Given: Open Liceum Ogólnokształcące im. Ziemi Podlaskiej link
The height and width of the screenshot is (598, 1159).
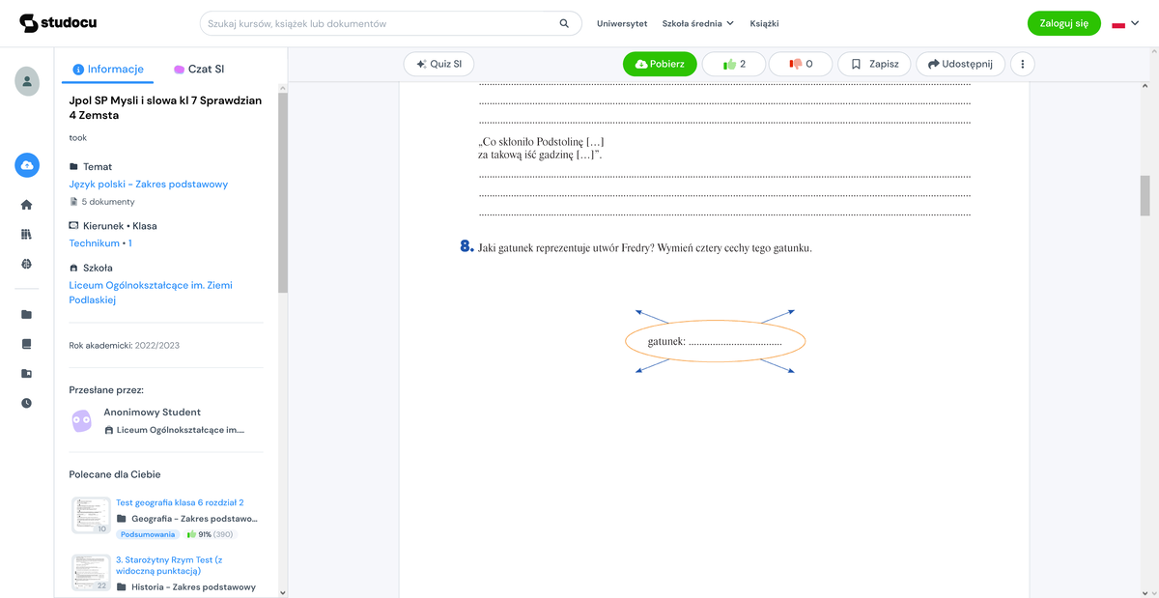Looking at the screenshot, I should (151, 293).
